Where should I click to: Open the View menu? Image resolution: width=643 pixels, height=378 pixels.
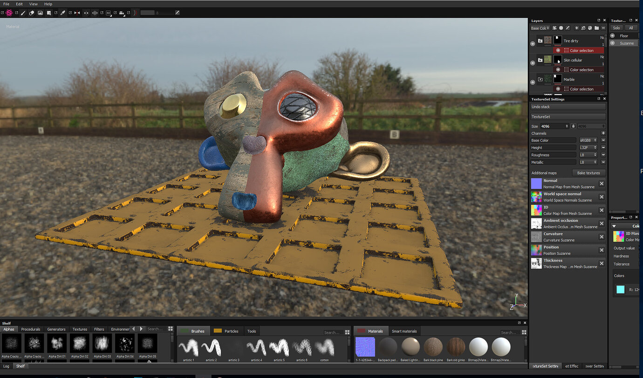click(x=34, y=4)
